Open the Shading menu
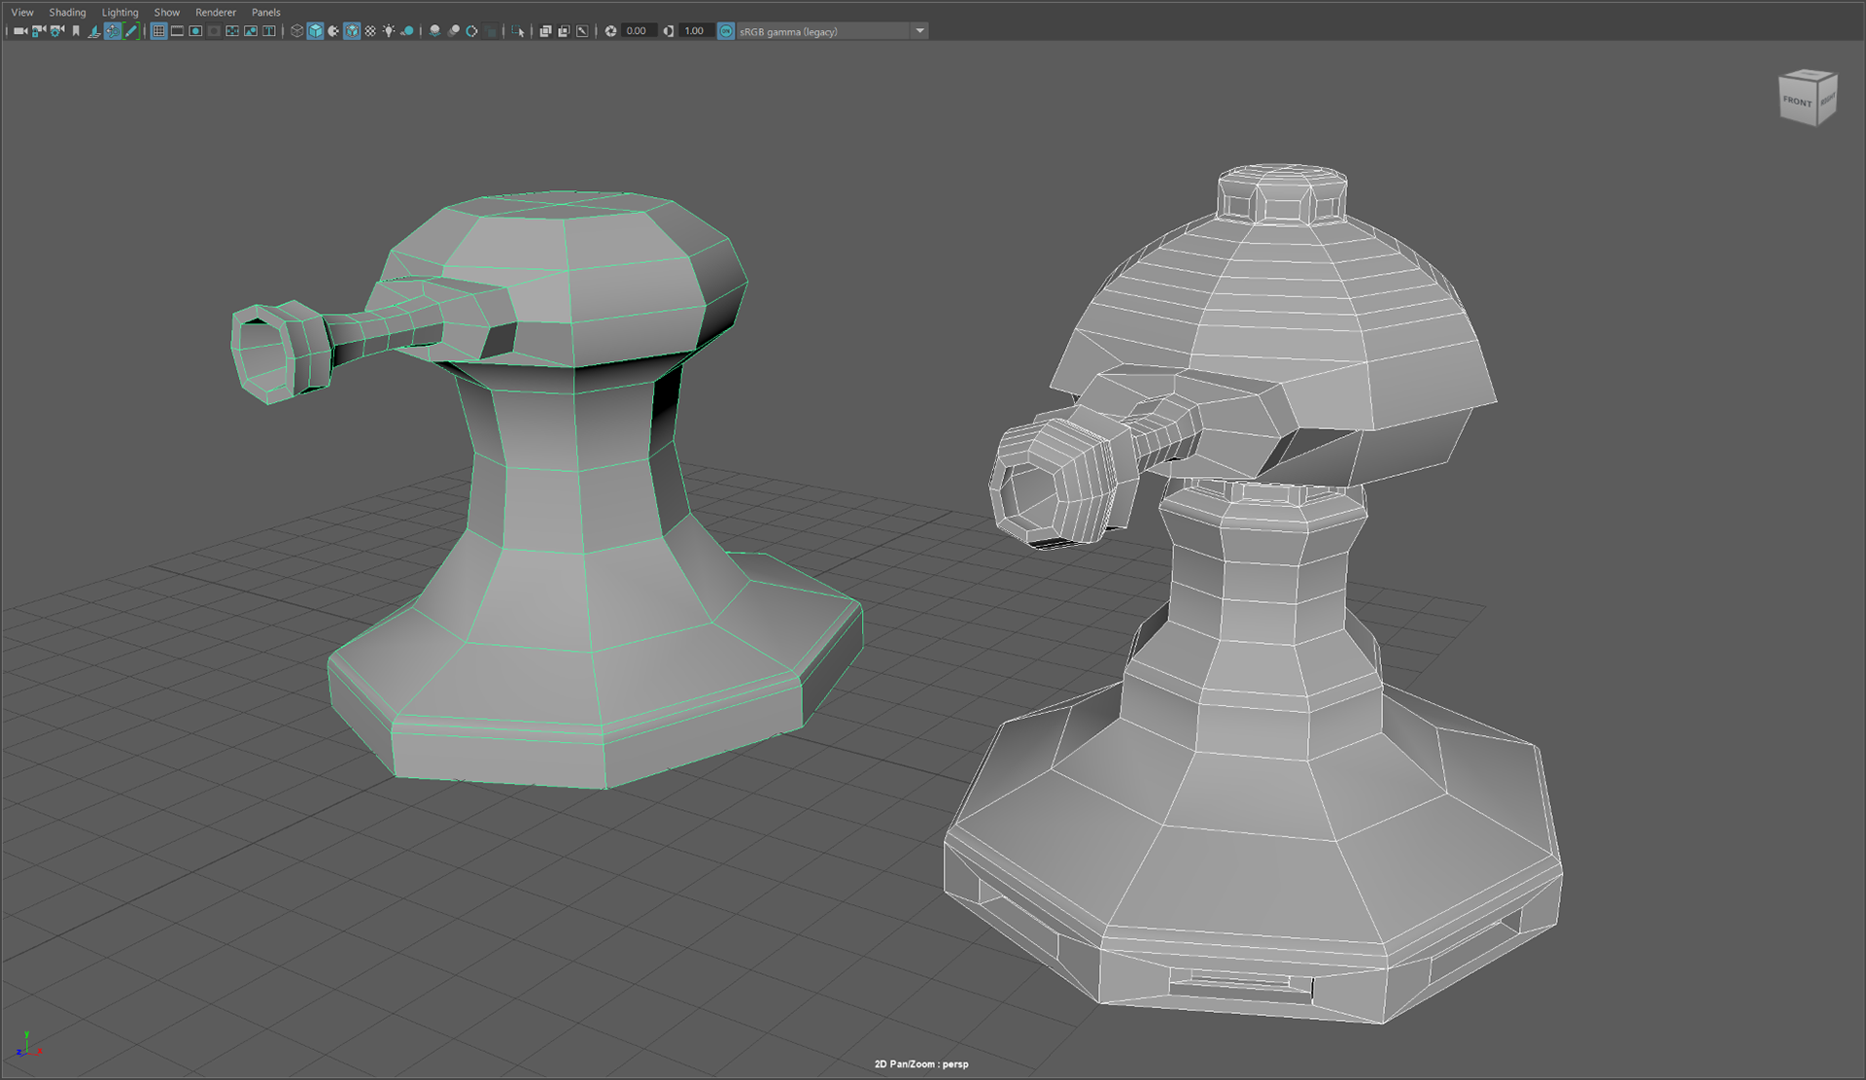The image size is (1866, 1080). (67, 13)
